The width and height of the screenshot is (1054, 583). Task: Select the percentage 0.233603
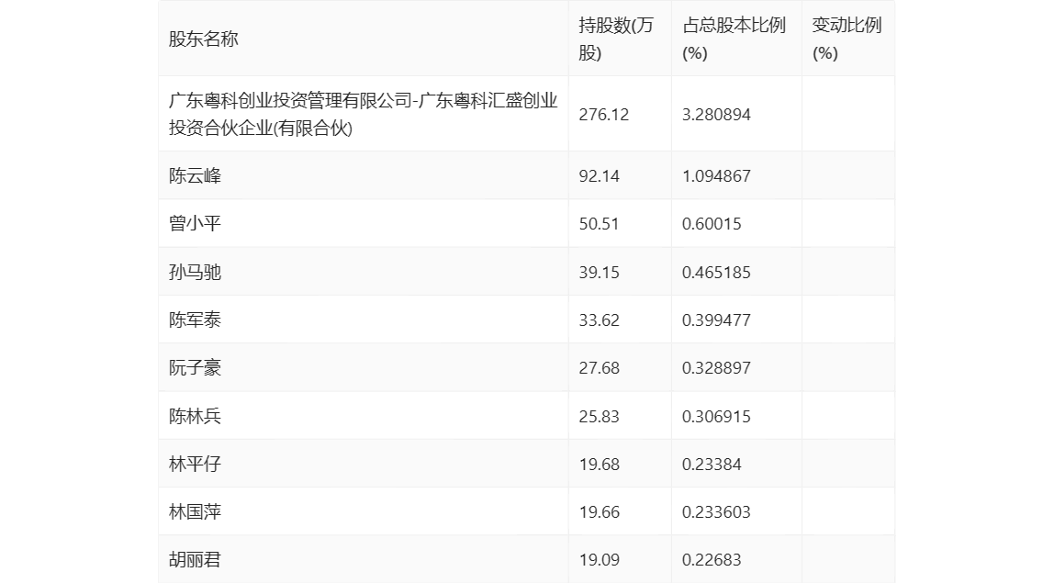pyautogui.click(x=716, y=511)
